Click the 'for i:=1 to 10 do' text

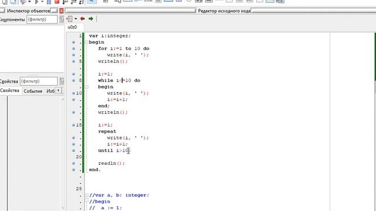124,49
